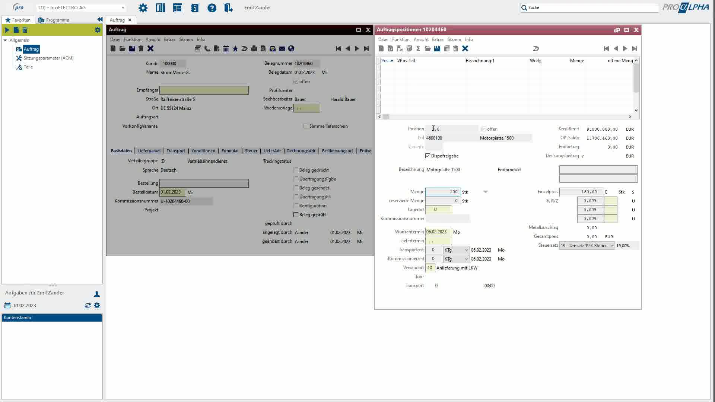Image resolution: width=715 pixels, height=402 pixels.
Task: Toggle Konfiguration checkbox
Action: (296, 206)
